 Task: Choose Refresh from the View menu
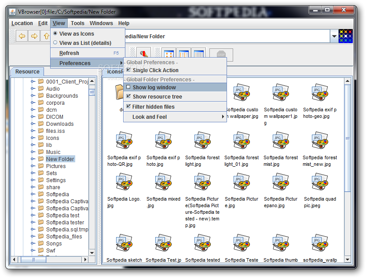pyautogui.click(x=88, y=53)
